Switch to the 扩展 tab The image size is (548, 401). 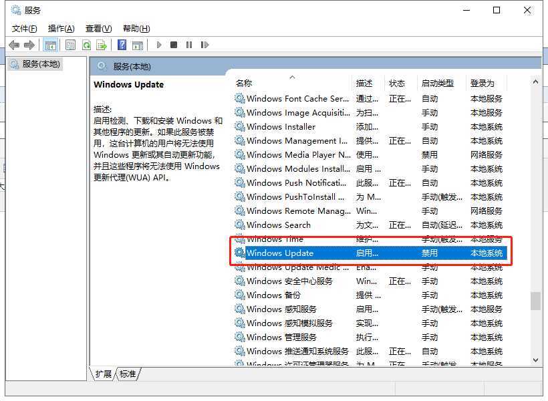[x=104, y=374]
